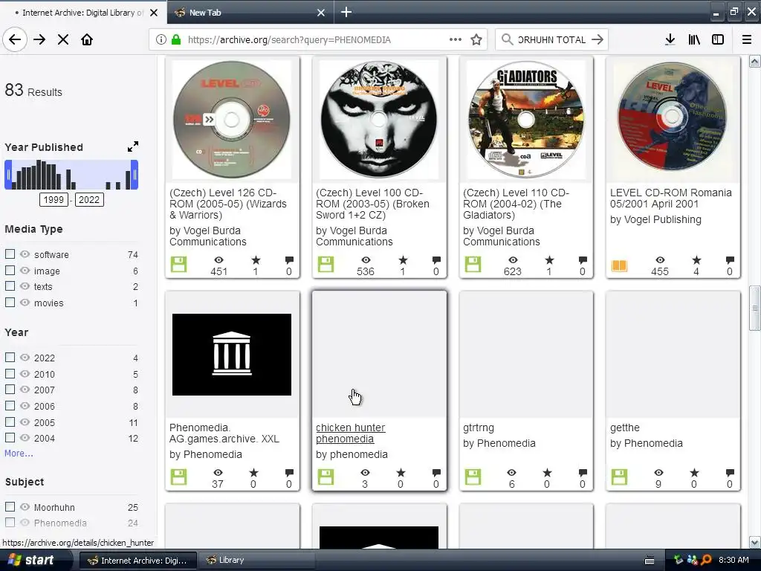This screenshot has width=761, height=571.
Task: Open the Broken Sword disc face thumbnail
Action: point(379,120)
